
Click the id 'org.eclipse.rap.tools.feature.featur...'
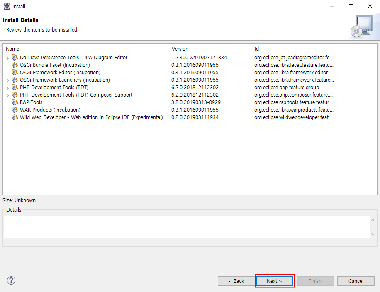[x=293, y=102]
